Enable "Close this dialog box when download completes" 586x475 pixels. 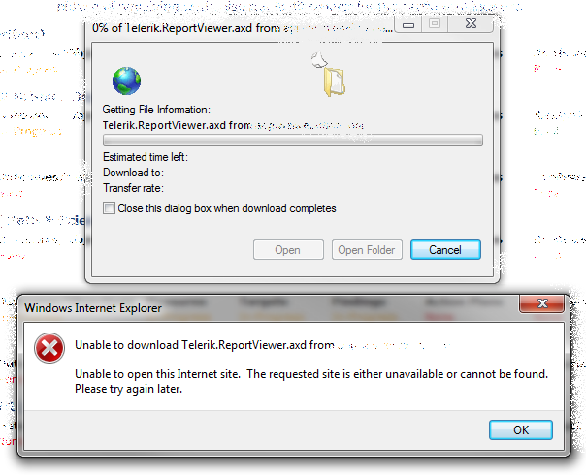click(x=109, y=208)
